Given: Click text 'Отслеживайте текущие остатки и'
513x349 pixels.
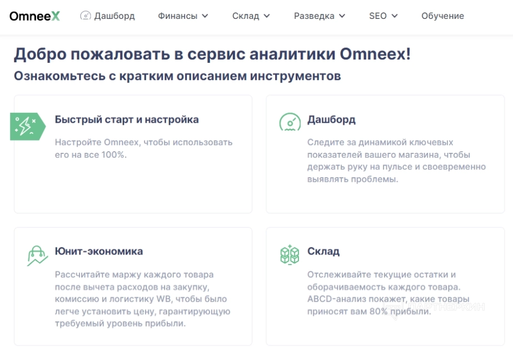Looking at the screenshot, I should [x=381, y=275].
